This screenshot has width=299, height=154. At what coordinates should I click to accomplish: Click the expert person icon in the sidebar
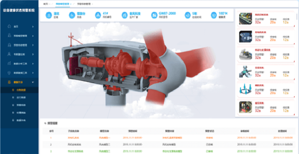click(x=9, y=55)
